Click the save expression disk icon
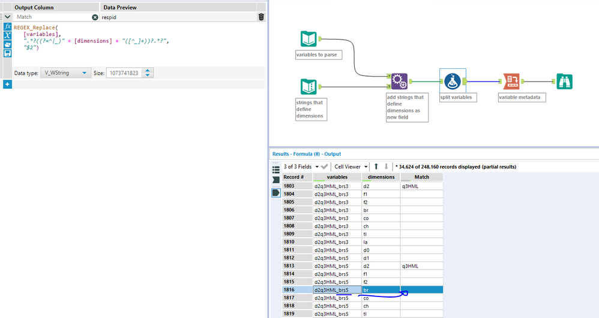Image resolution: width=599 pixels, height=318 pixels. pos(7,53)
